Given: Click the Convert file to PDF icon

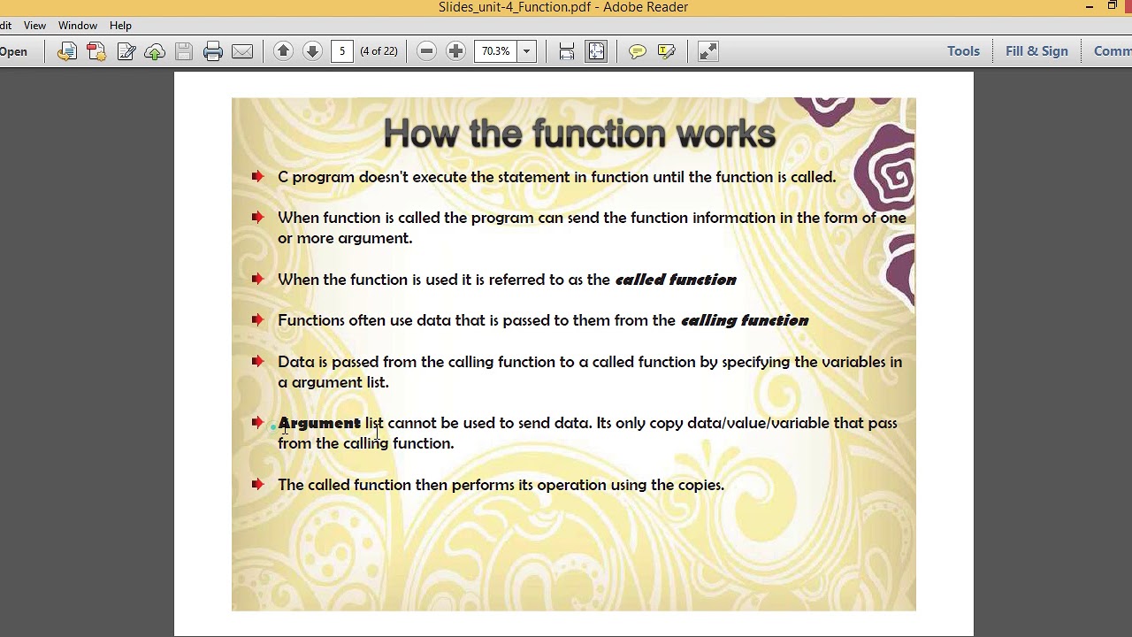Looking at the screenshot, I should [x=67, y=51].
